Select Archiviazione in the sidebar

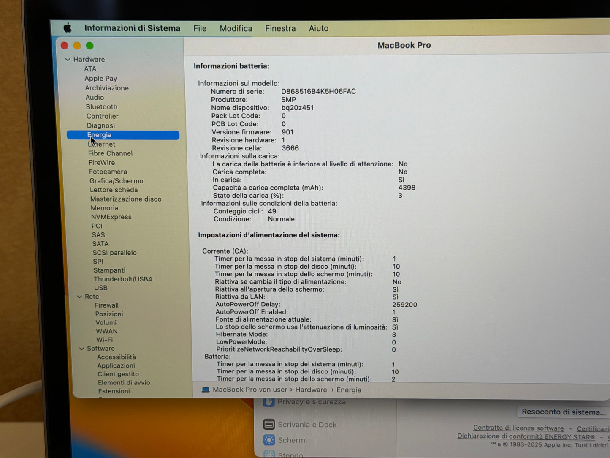click(107, 88)
